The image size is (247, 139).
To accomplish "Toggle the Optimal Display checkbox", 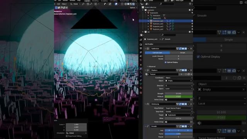I will pos(166,62).
